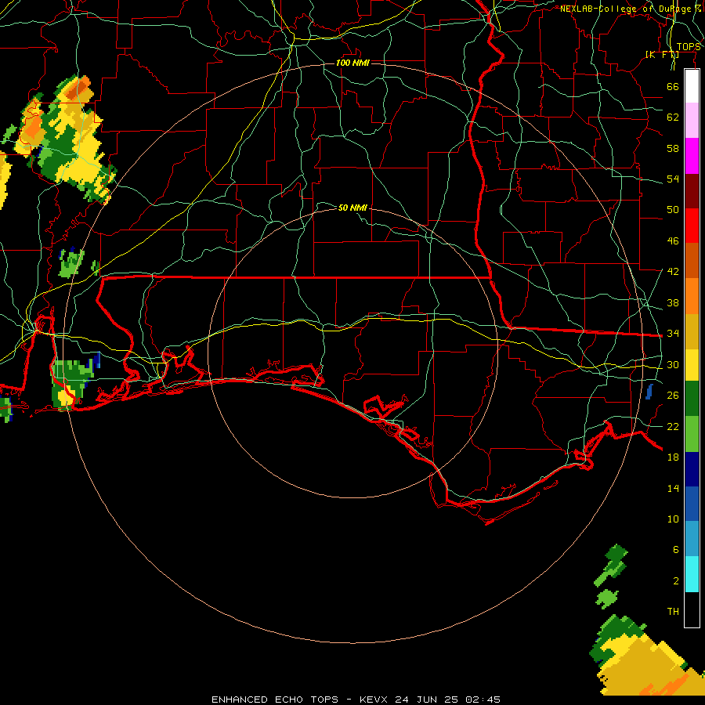Click legend value 46
Image resolution: width=705 pixels, height=705 pixels.
(x=673, y=240)
